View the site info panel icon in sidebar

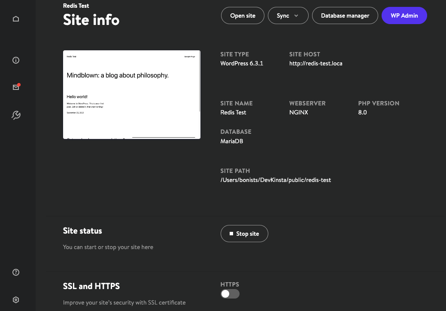pyautogui.click(x=16, y=60)
